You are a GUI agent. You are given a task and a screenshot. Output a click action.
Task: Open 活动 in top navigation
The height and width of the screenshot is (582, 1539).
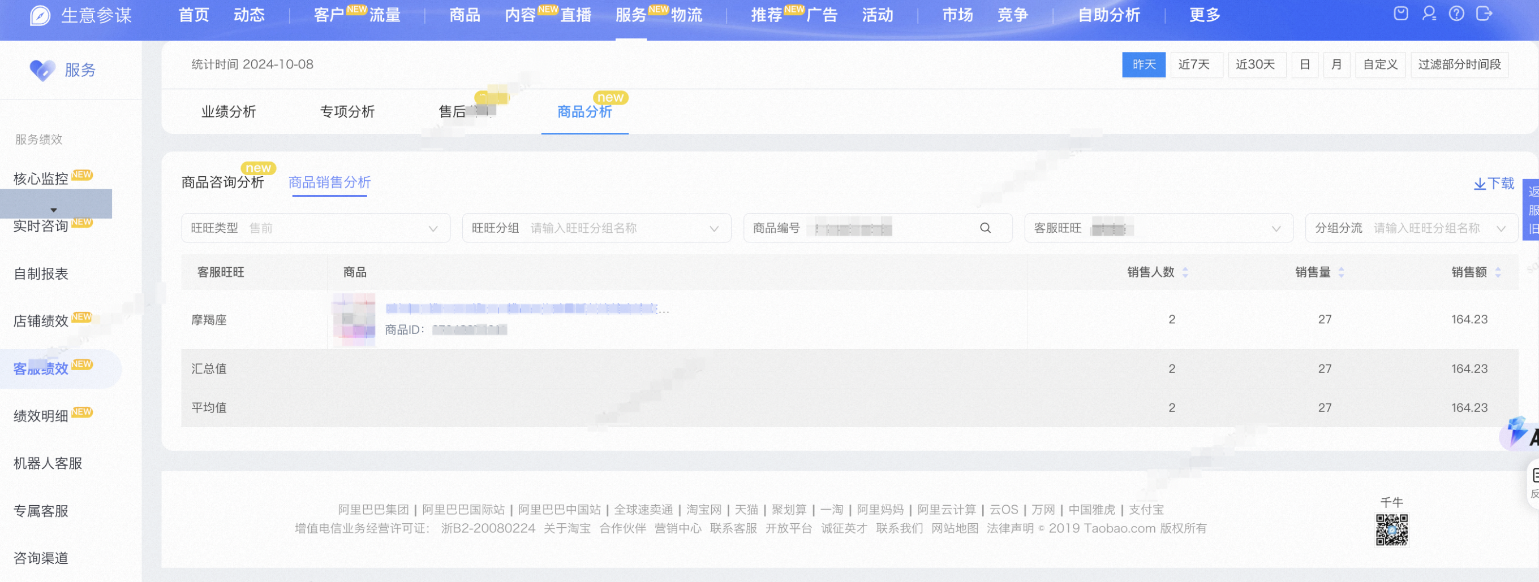coord(878,15)
